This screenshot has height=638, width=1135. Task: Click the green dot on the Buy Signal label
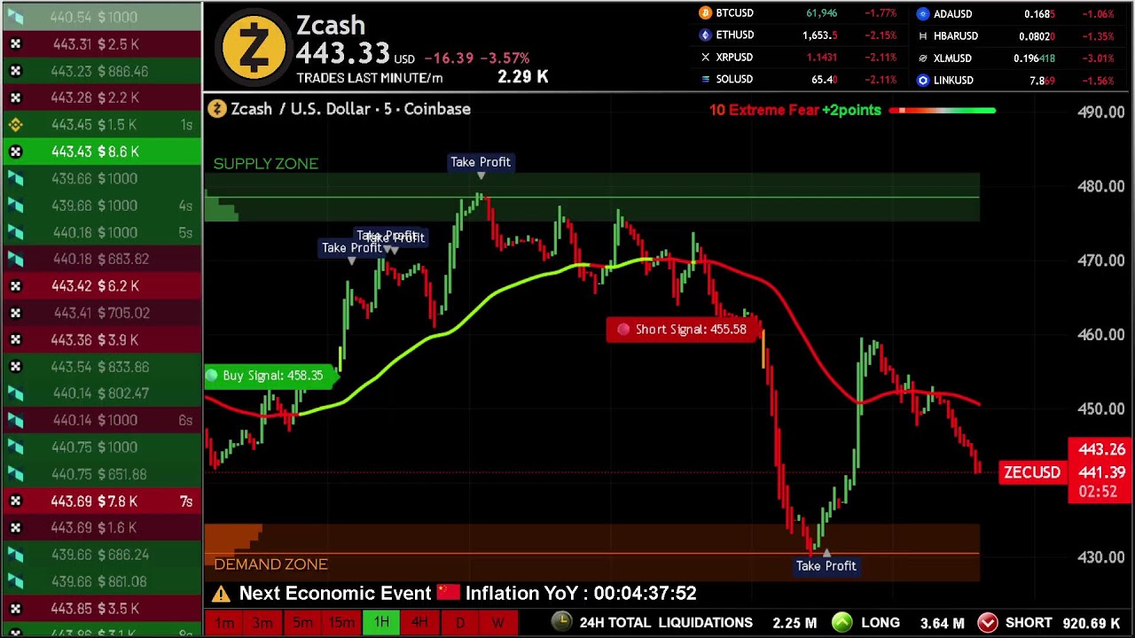coord(212,376)
